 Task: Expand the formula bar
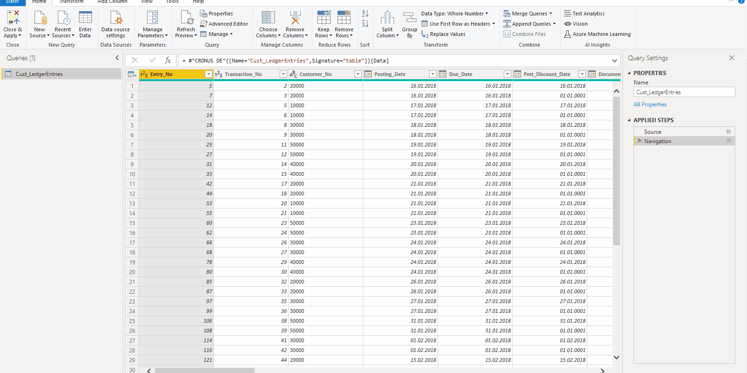pyautogui.click(x=614, y=61)
